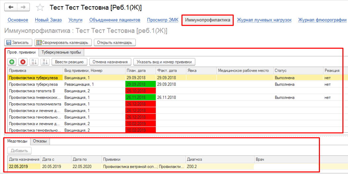Switch to Туберкулезные пробы tab
The height and width of the screenshot is (174, 348).
coord(61,52)
